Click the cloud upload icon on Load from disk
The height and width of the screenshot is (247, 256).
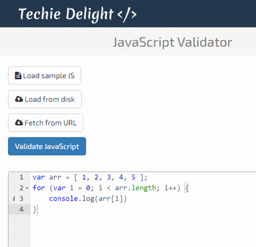click(x=19, y=99)
